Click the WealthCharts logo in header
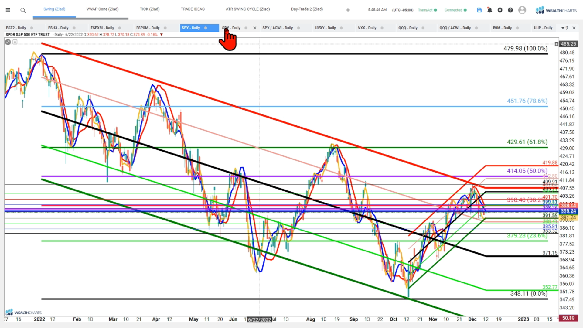The width and height of the screenshot is (583, 328). (556, 10)
